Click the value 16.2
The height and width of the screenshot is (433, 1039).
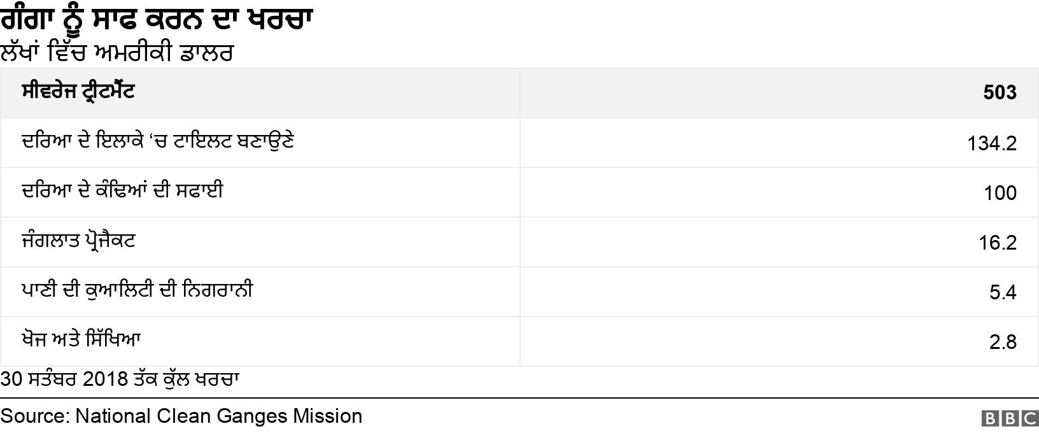point(997,243)
